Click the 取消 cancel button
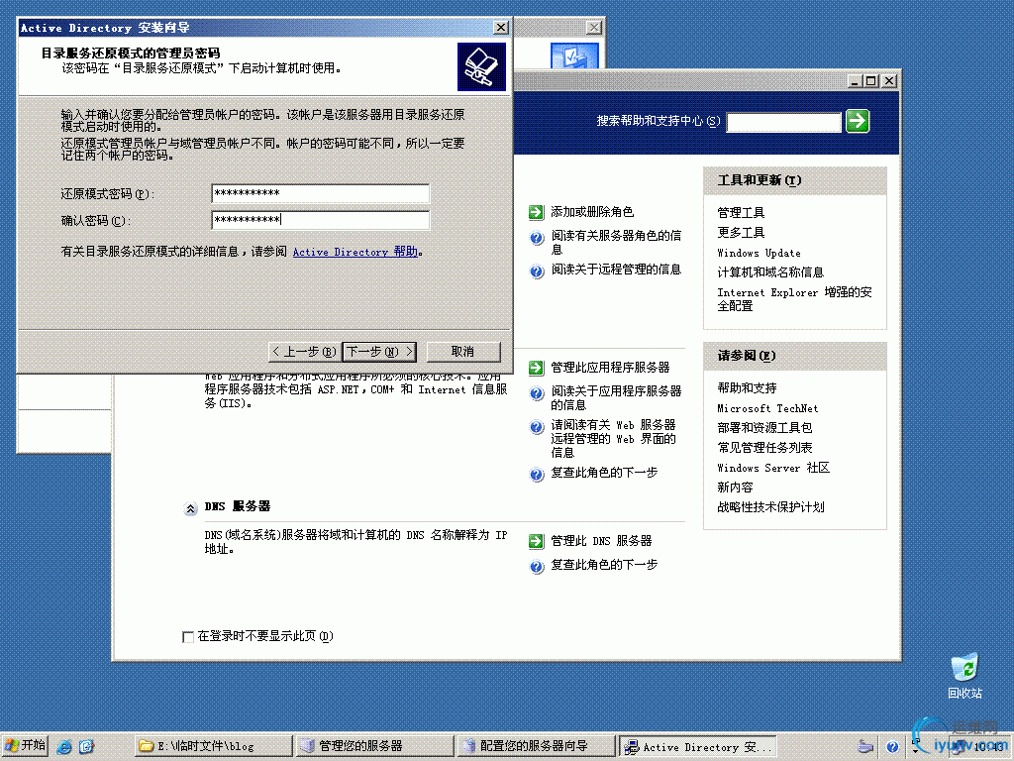The image size is (1014, 761). [x=463, y=352]
